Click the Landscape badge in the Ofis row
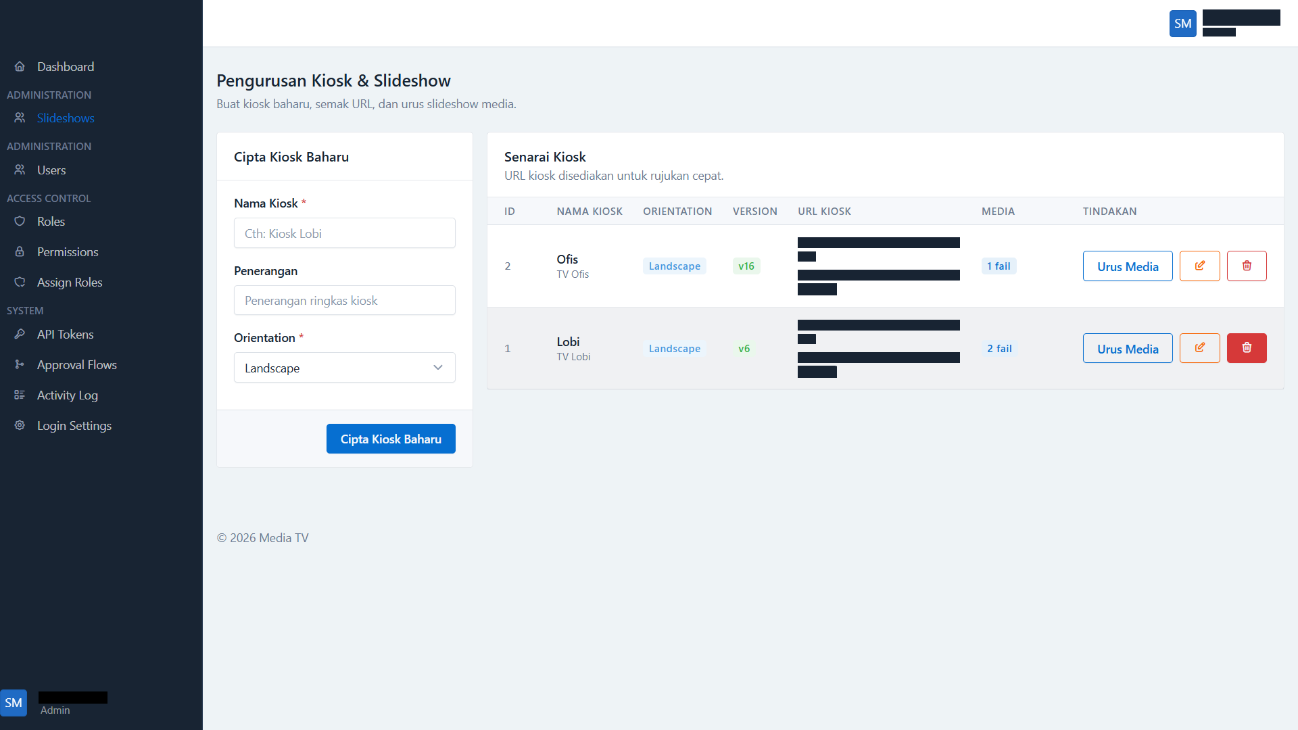The image size is (1298, 730). click(x=675, y=266)
